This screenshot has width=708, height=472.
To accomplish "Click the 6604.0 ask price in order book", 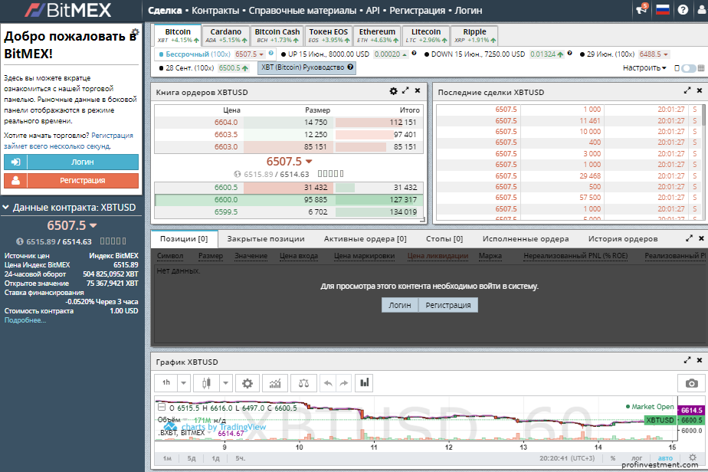I will tap(226, 122).
